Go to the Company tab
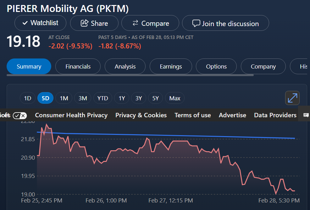The width and height of the screenshot is (310, 210). click(x=263, y=67)
